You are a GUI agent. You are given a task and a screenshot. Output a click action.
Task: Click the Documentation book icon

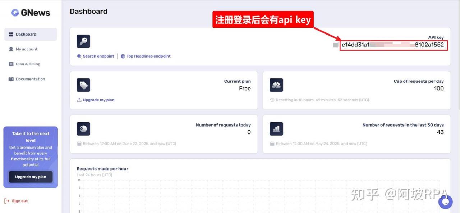[x=11, y=79]
